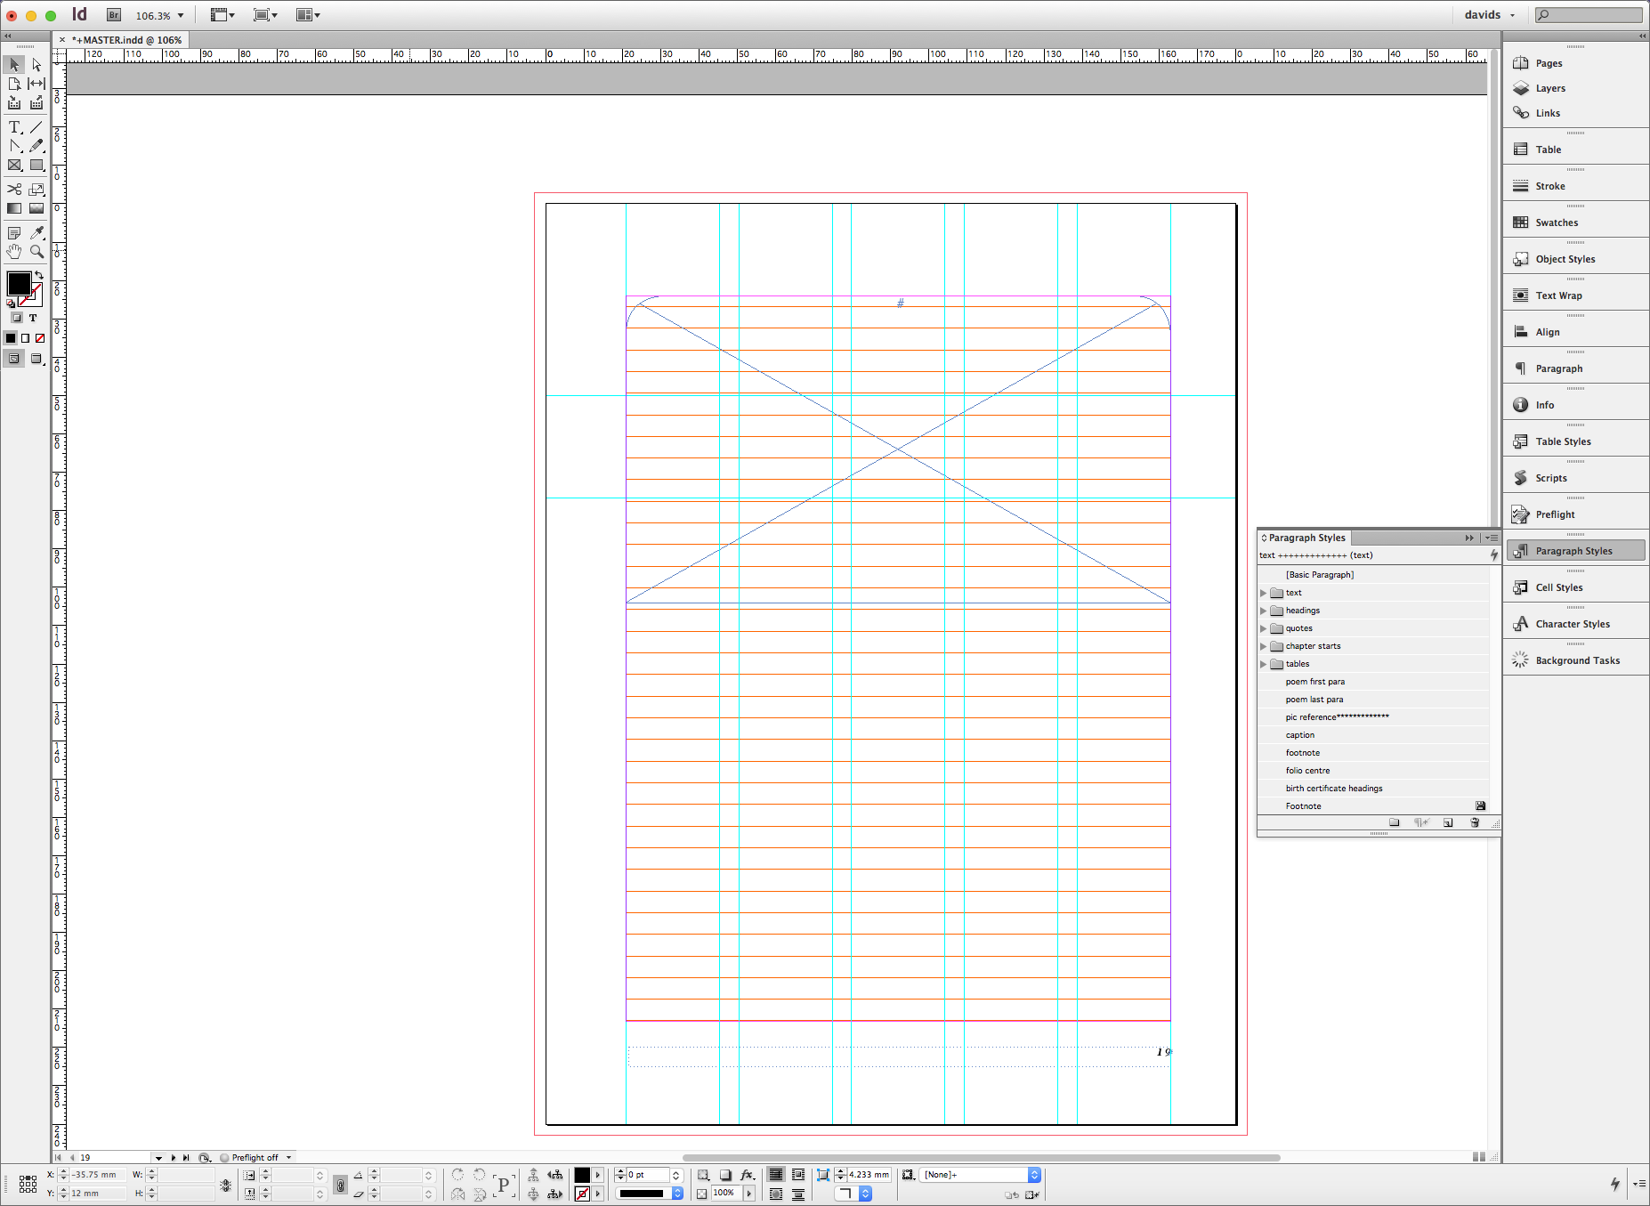Pick the Eyedropper tool
The height and width of the screenshot is (1206, 1650).
(x=36, y=233)
